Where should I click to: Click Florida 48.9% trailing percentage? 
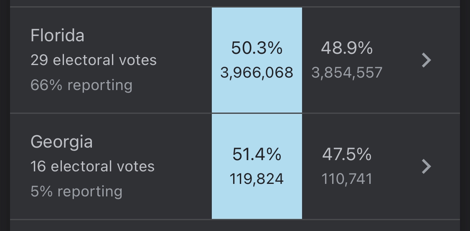347,48
